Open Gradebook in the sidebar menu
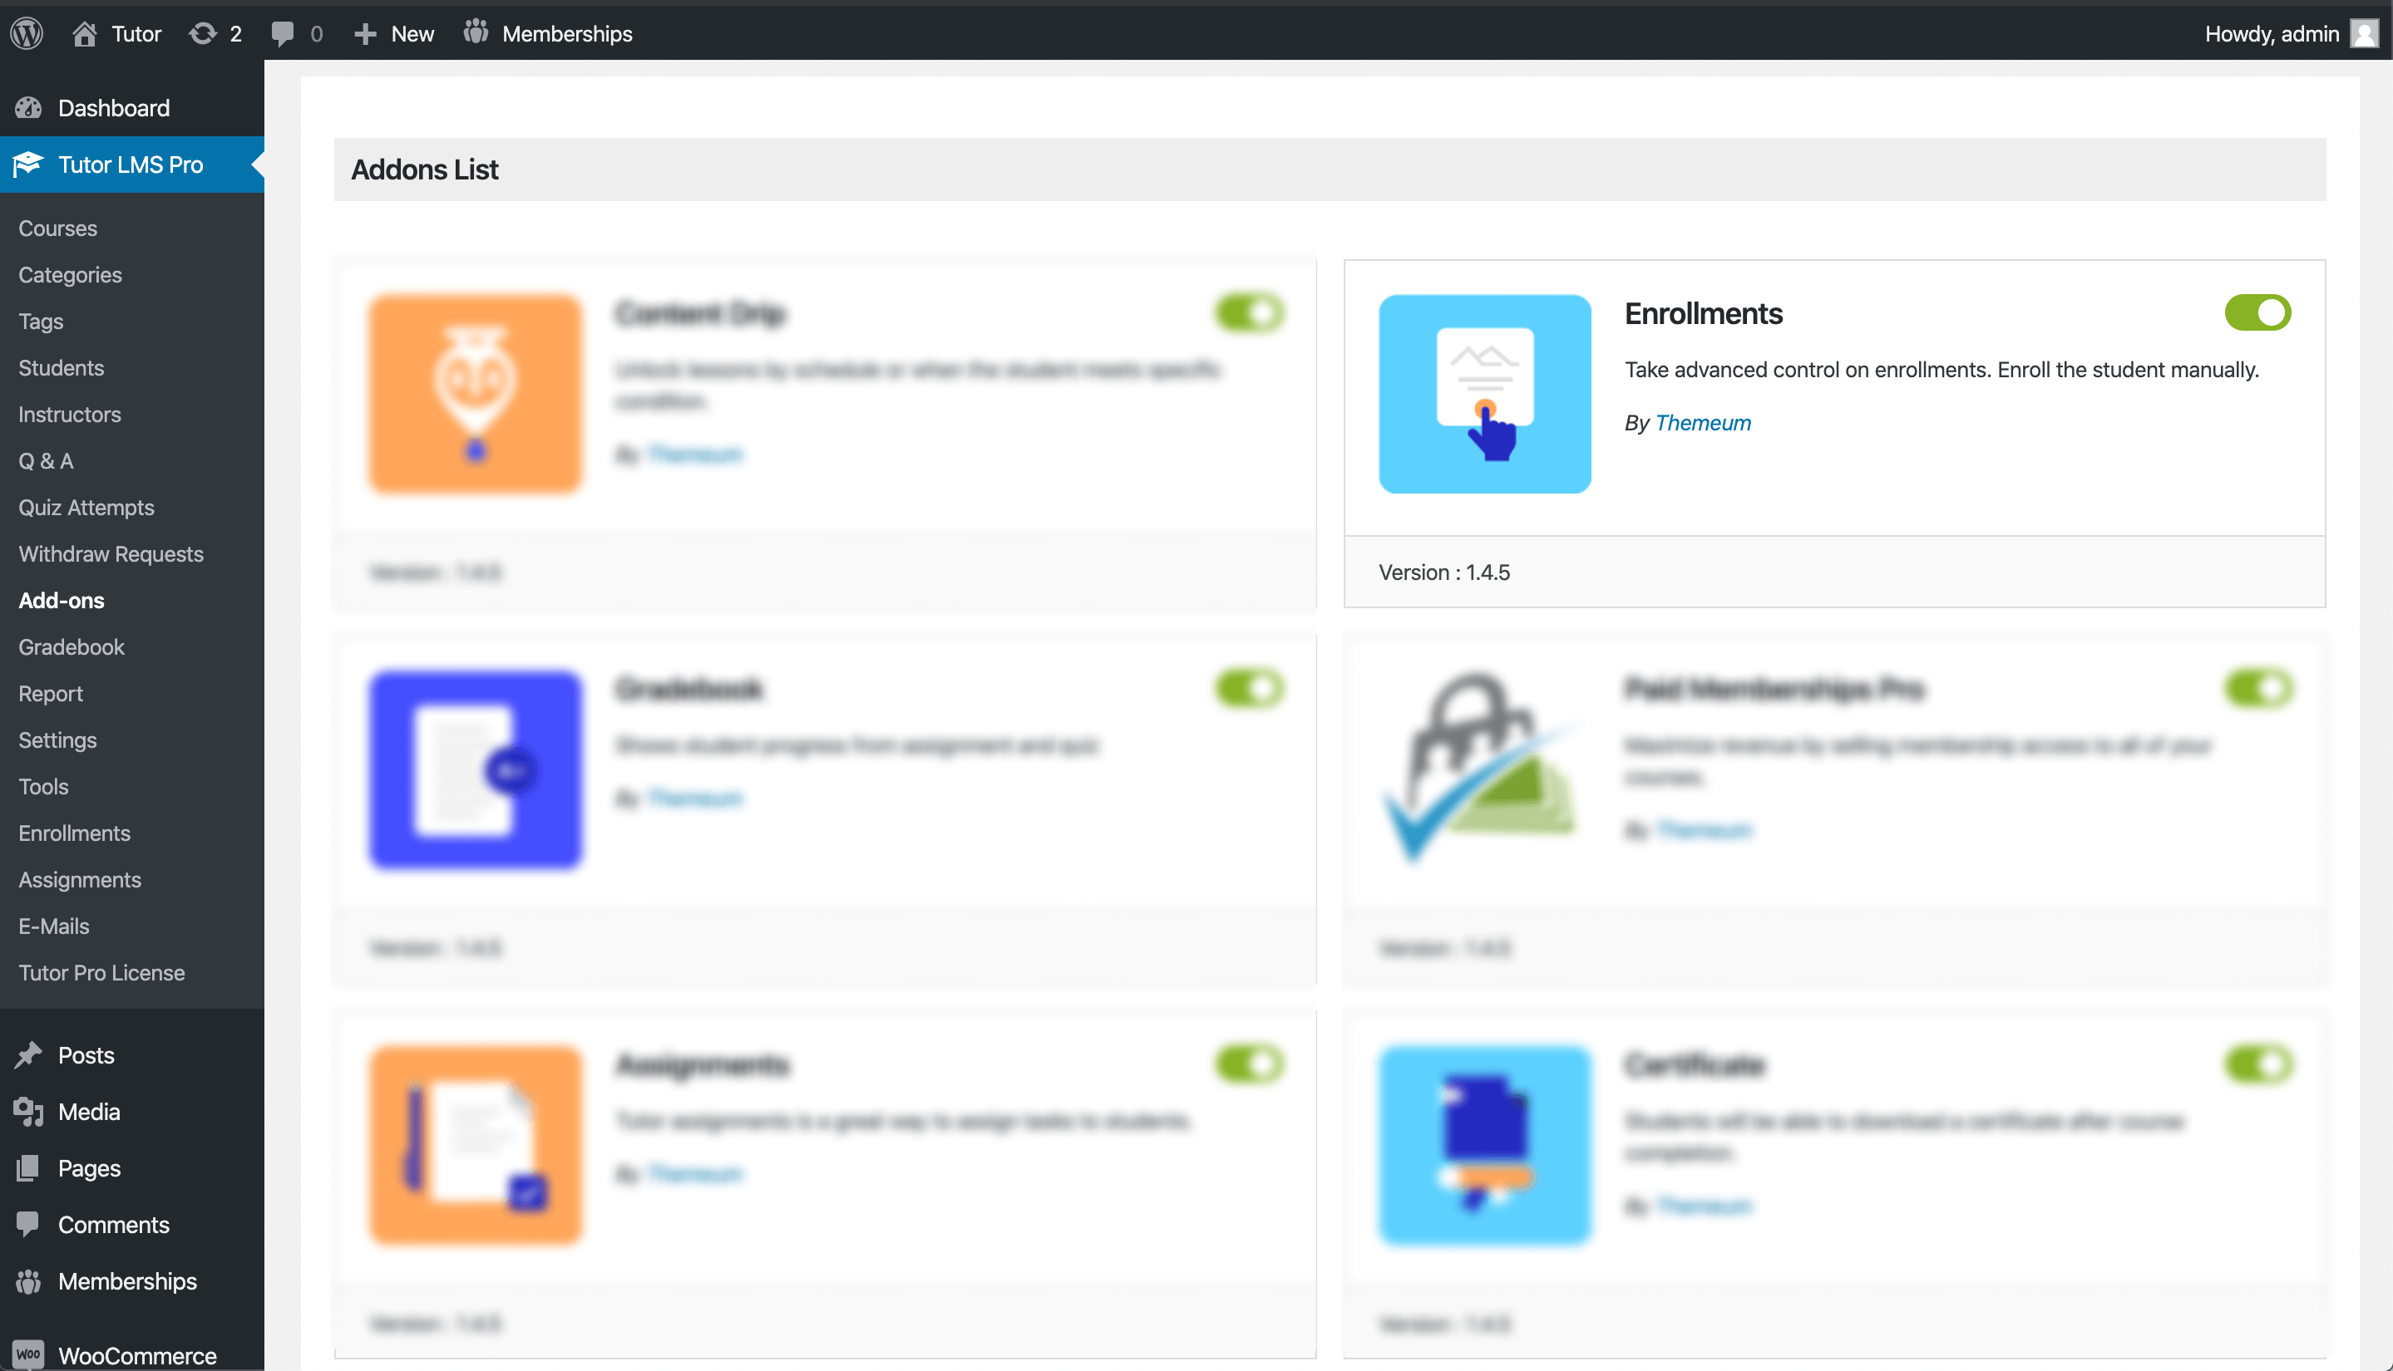This screenshot has width=2393, height=1371. click(71, 647)
